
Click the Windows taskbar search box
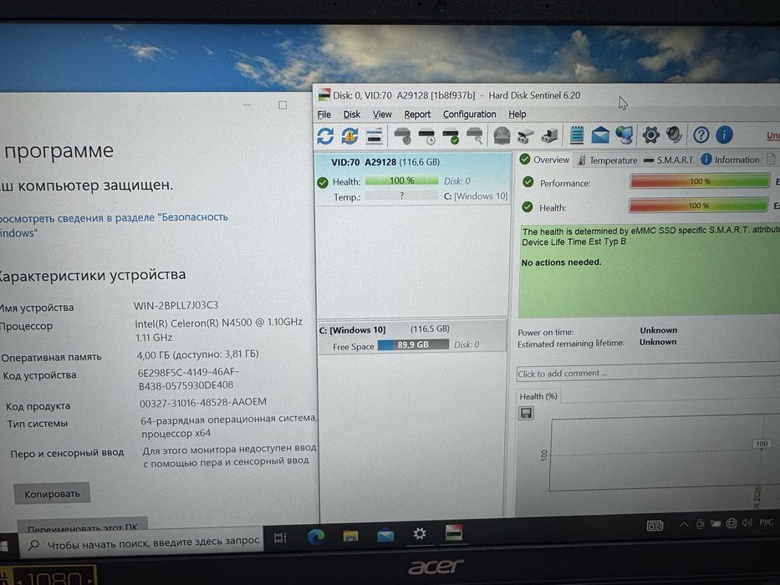click(142, 542)
